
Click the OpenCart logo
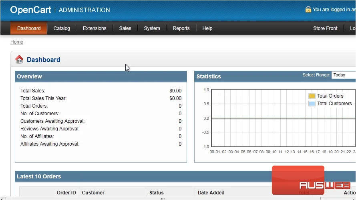point(31,10)
